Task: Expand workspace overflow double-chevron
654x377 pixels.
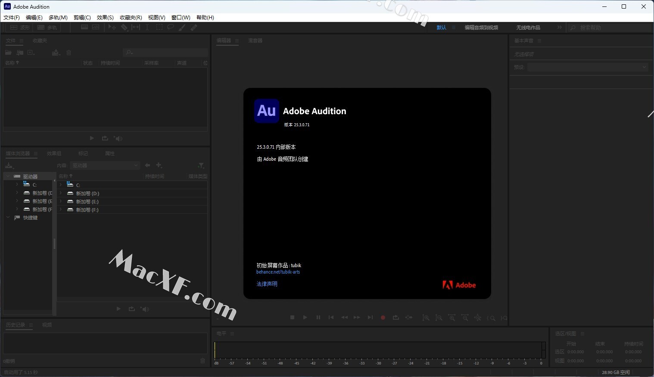Action: click(x=560, y=27)
